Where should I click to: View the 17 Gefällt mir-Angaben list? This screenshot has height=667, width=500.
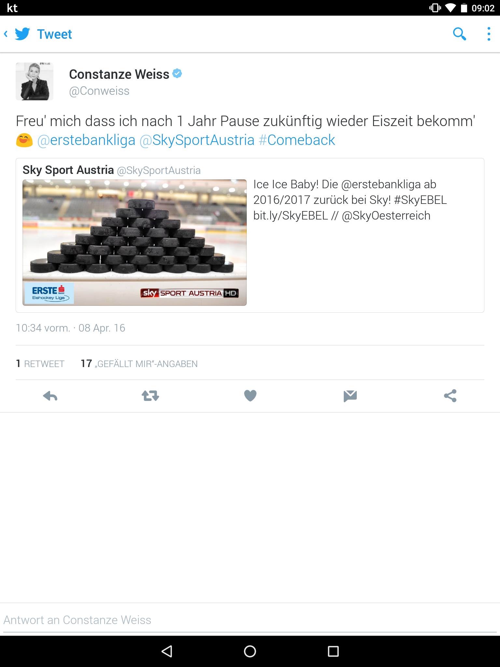point(139,363)
